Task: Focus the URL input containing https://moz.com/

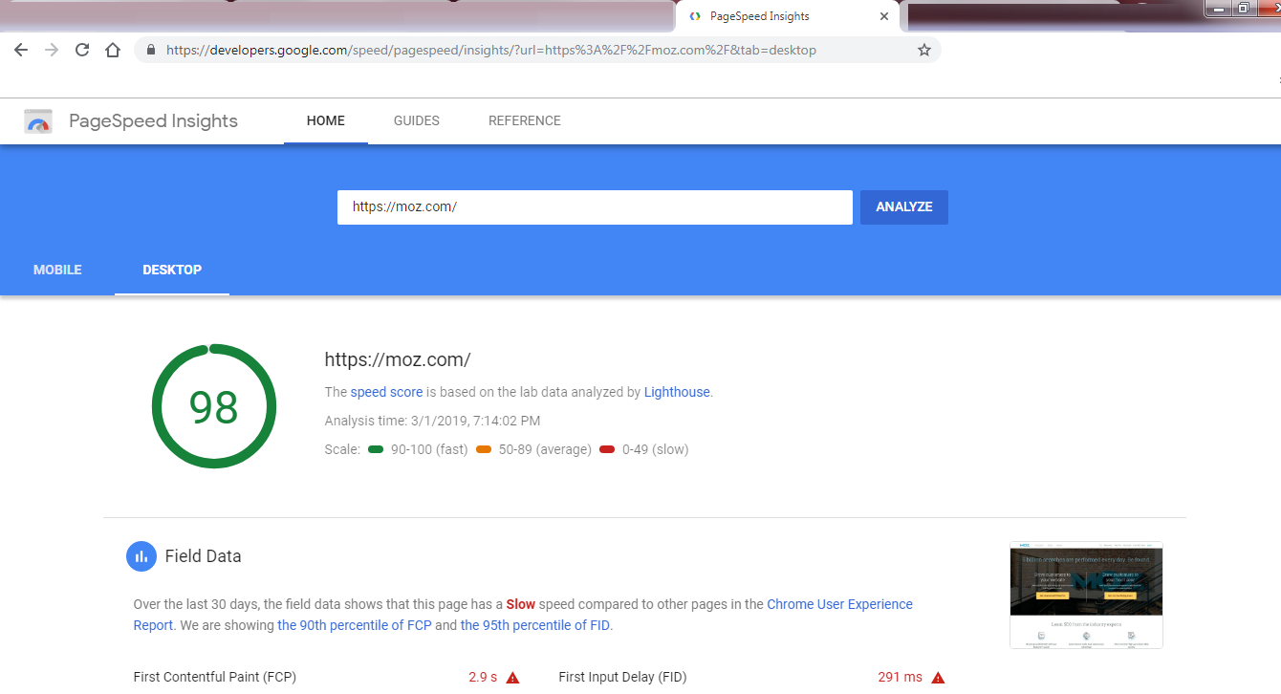Action: click(x=595, y=207)
